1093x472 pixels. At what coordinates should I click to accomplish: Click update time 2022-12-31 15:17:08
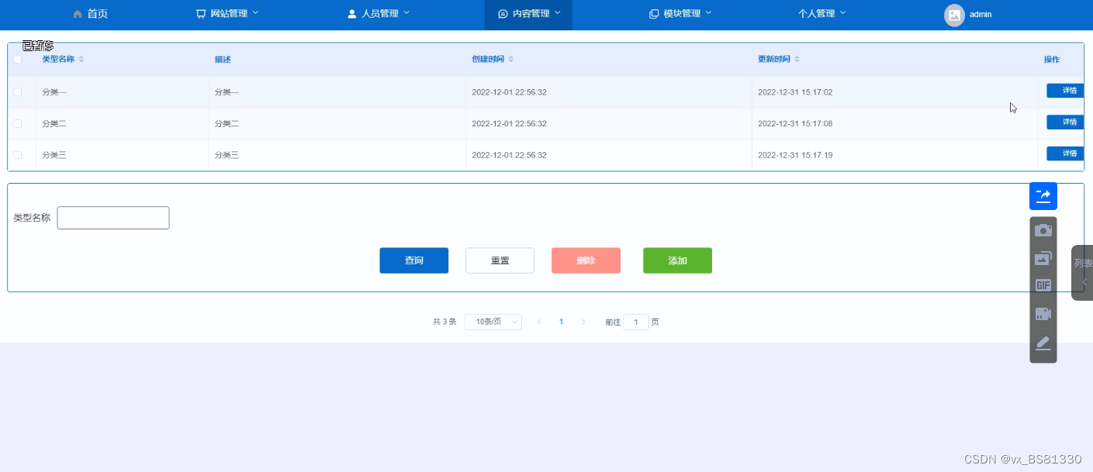(795, 124)
